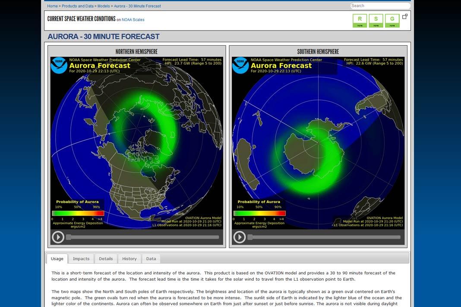Click the Southern Hemisphere animation progress slider
The width and height of the screenshot is (461, 307).
324,237
